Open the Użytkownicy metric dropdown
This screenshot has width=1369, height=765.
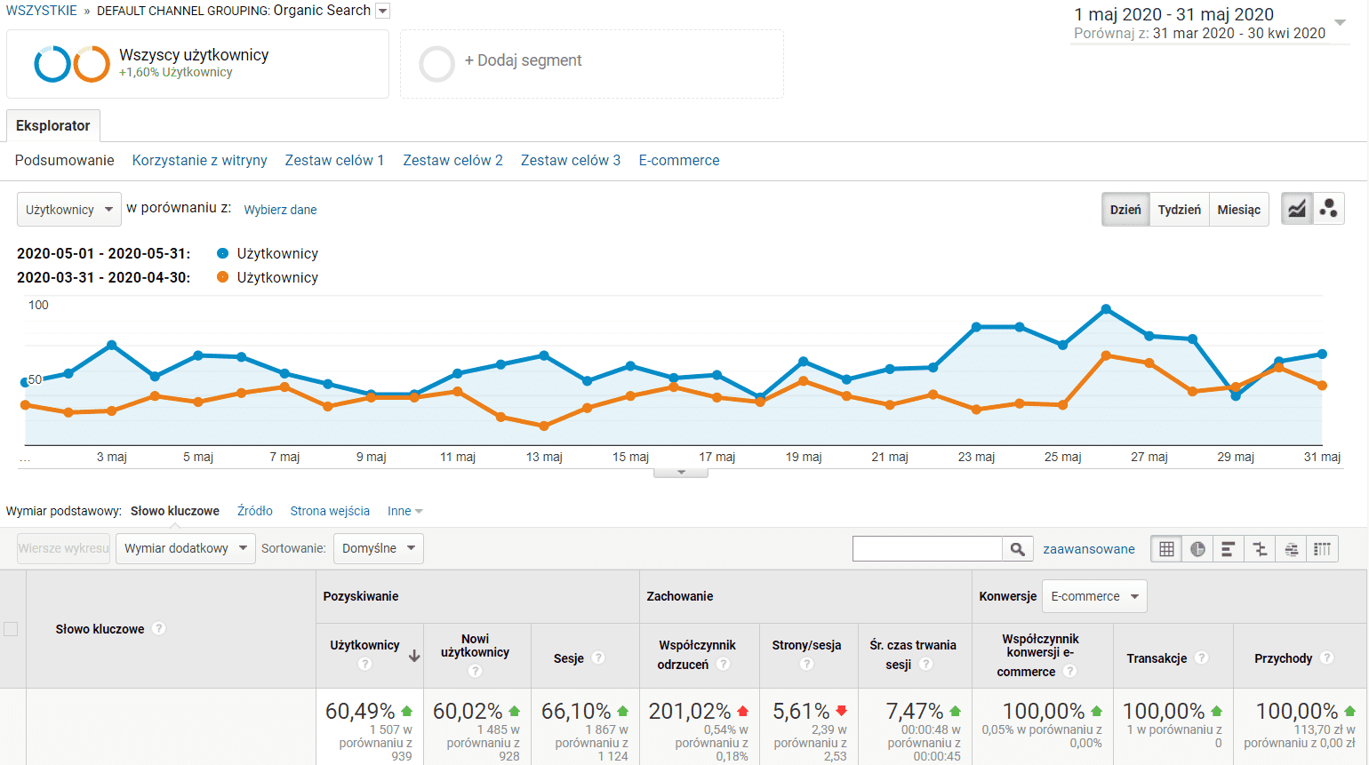(x=69, y=210)
